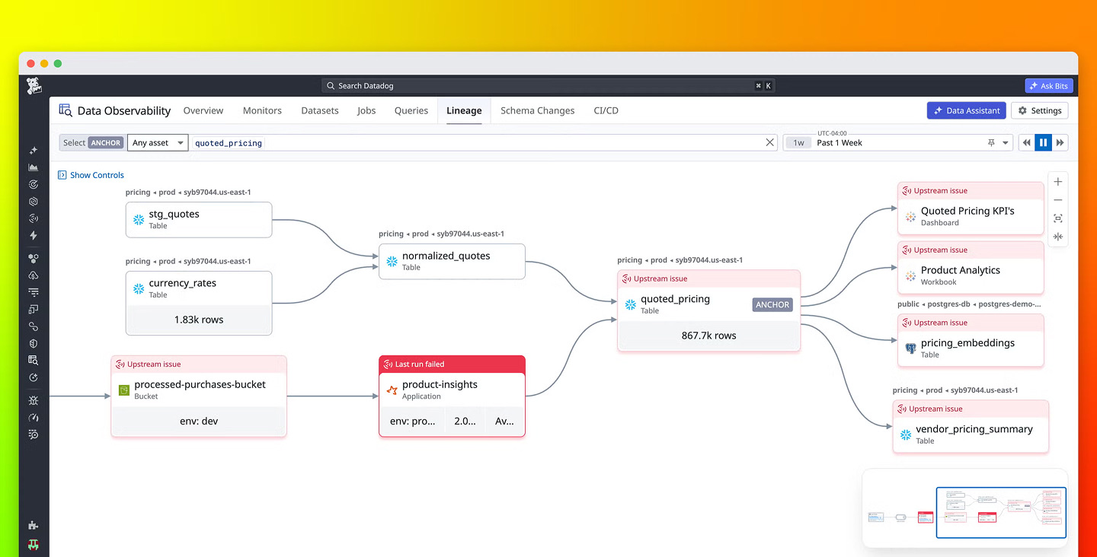1097x557 pixels.
Task: Click the Data Observability magnifier icon in sidebar
Action: (x=34, y=360)
